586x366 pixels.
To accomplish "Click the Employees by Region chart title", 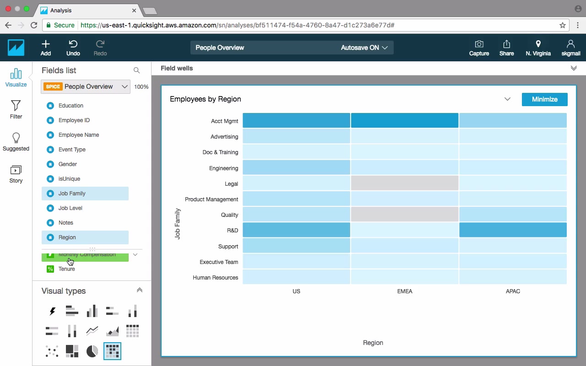I will pos(205,99).
